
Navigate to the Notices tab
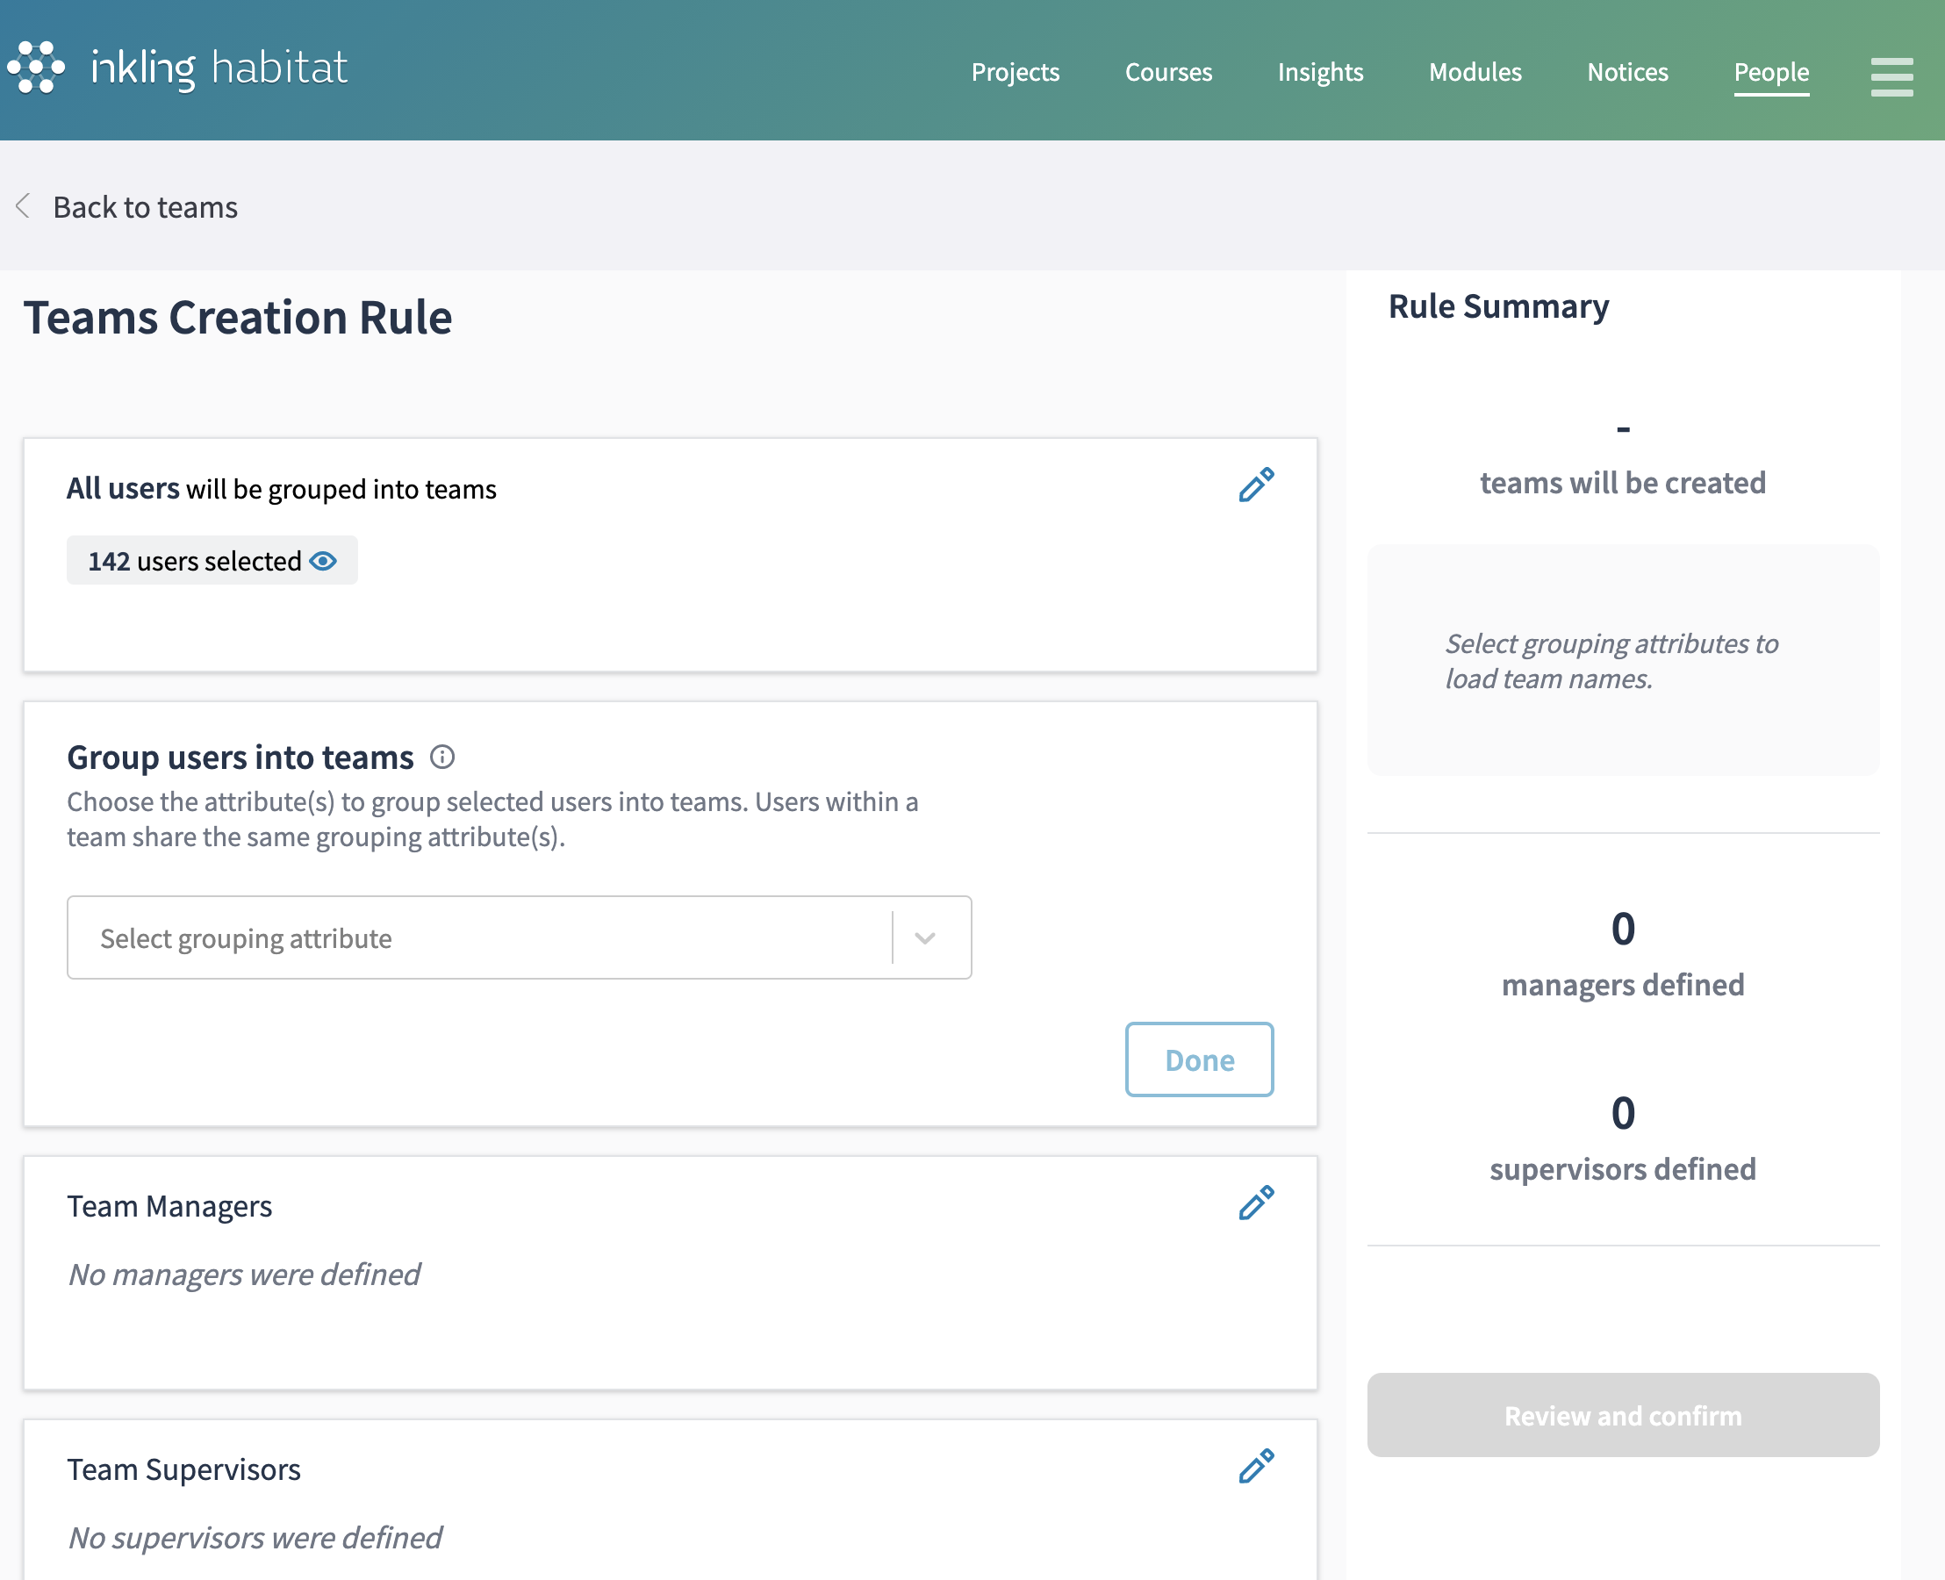pyautogui.click(x=1626, y=72)
